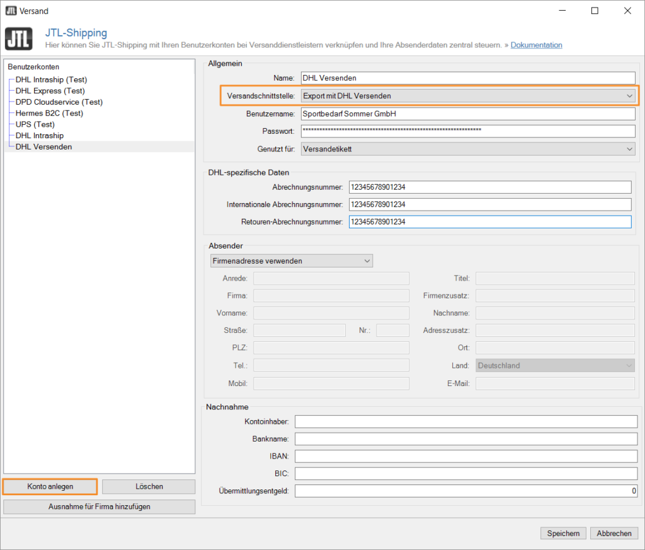Save settings with Speichern button
The image size is (645, 550).
563,534
